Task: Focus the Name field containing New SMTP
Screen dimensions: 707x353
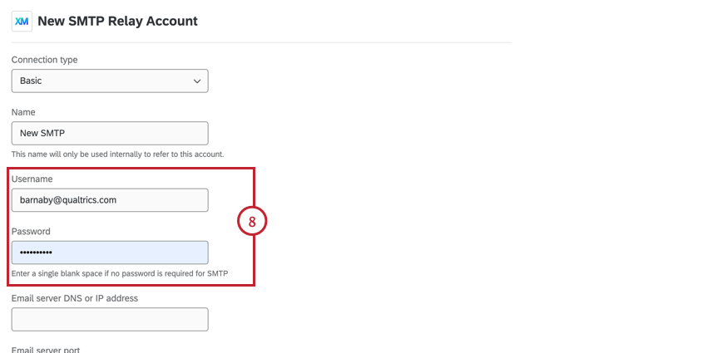Action: click(x=110, y=133)
